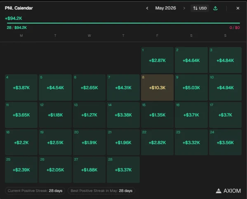Select day 10 with +$4.94K
This screenshot has width=247, height=199.
click(225, 88)
